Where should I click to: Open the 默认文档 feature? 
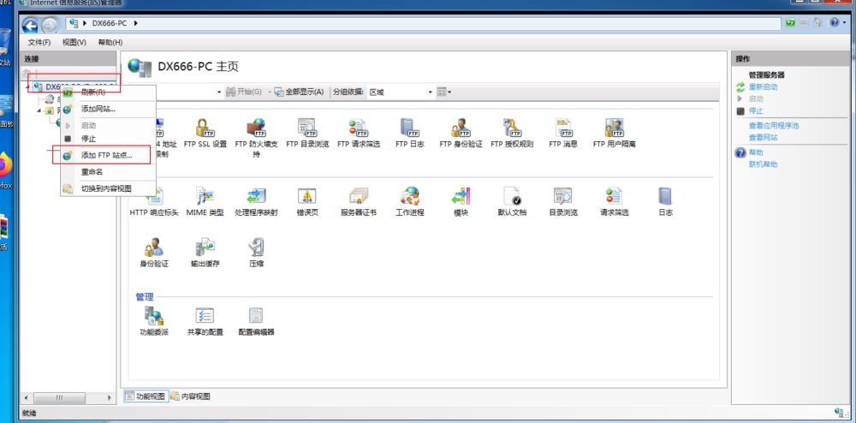[512, 201]
